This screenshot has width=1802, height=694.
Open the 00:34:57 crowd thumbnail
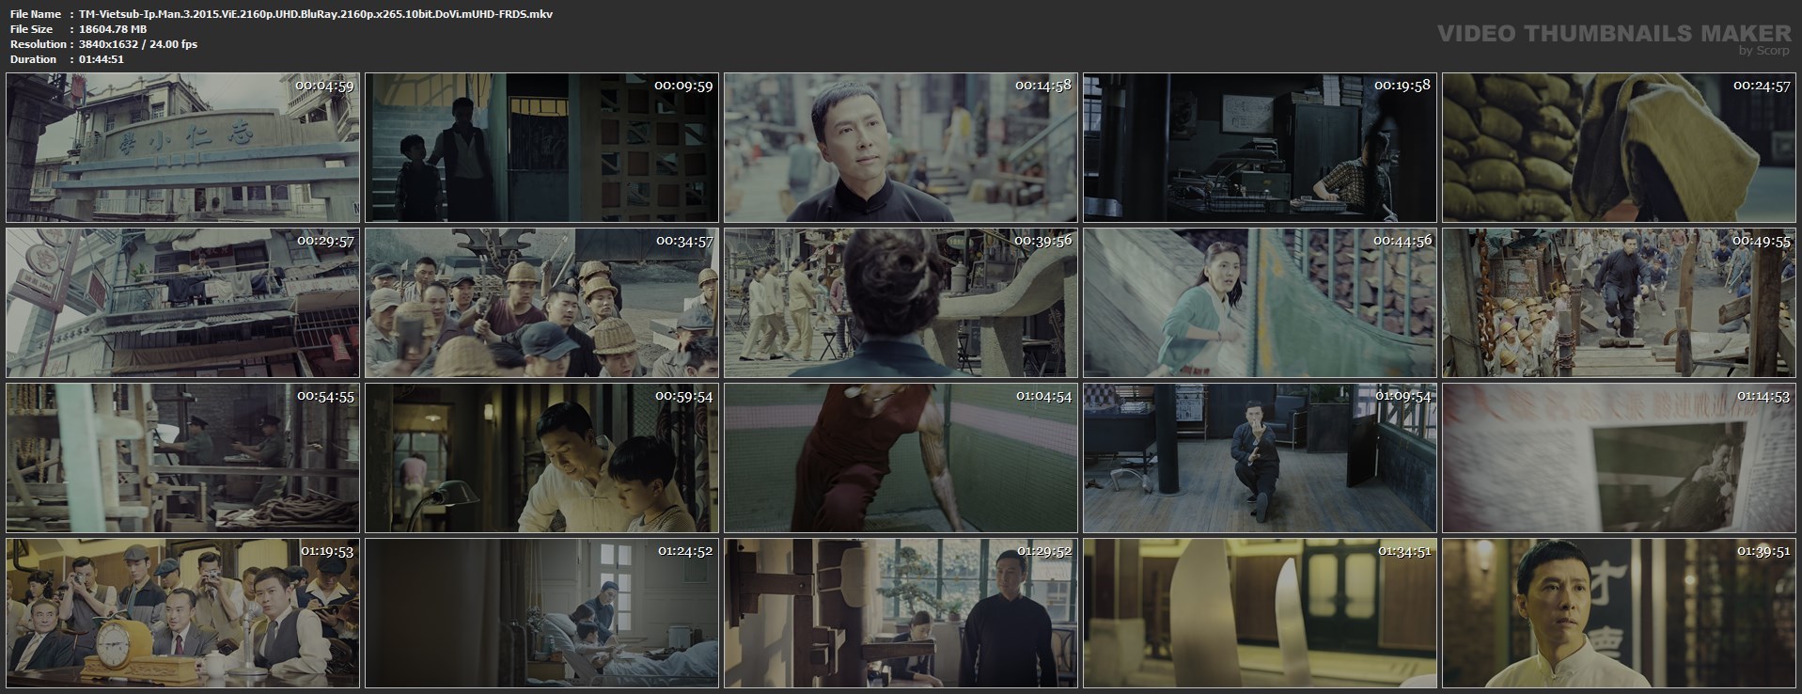(x=541, y=303)
